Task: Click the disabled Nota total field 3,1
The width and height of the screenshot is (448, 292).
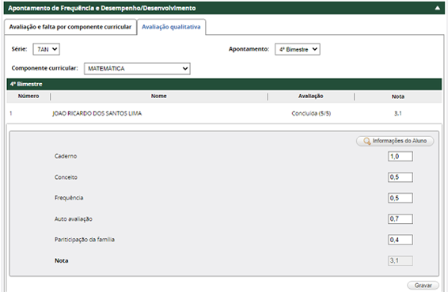Action: 401,260
